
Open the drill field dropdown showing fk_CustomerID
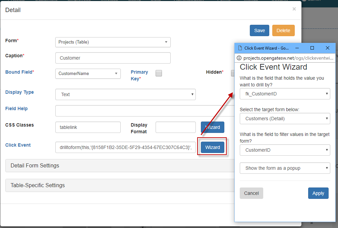click(x=285, y=94)
